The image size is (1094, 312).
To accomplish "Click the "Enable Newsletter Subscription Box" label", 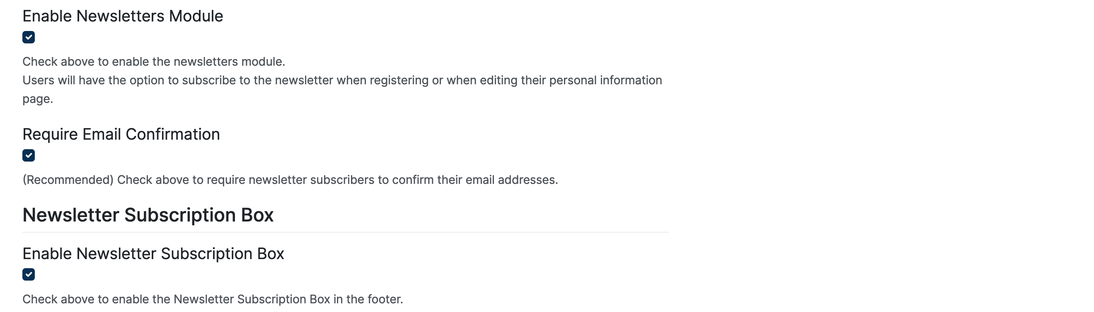I will point(153,254).
